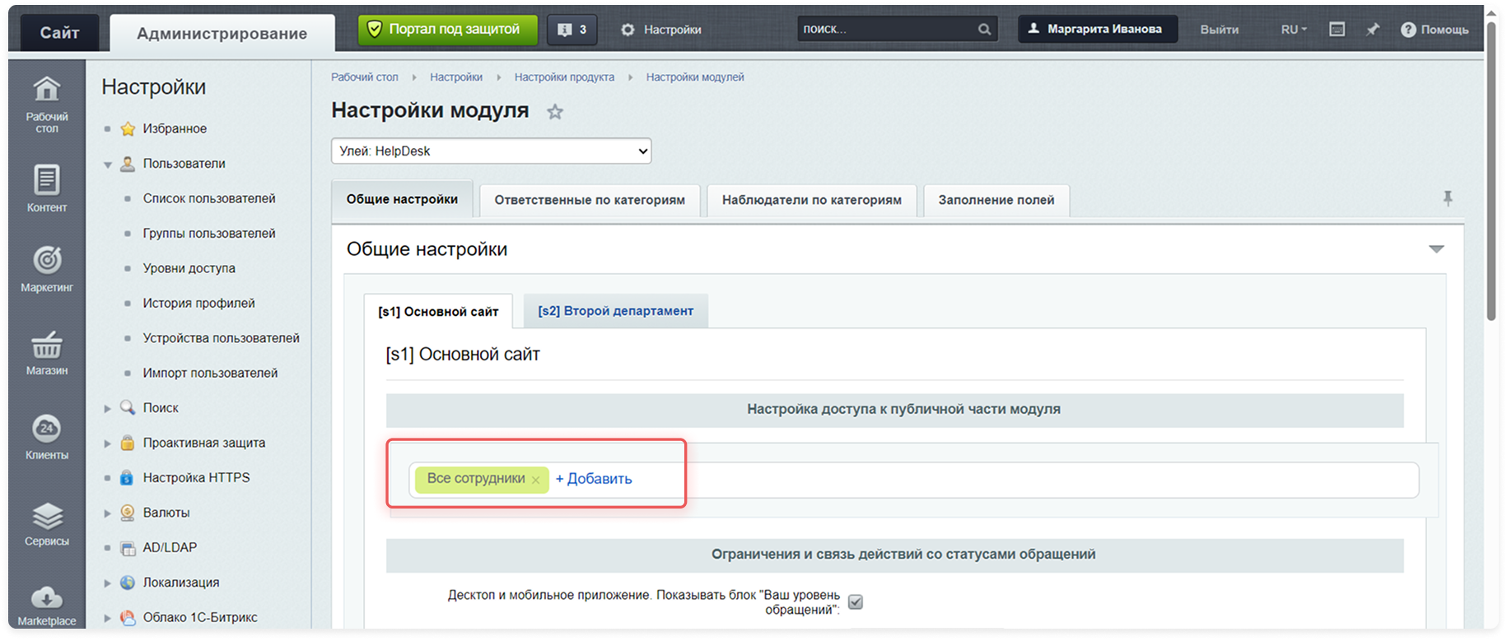
Task: Click the panel icon next to RU
Action: coord(1337,30)
